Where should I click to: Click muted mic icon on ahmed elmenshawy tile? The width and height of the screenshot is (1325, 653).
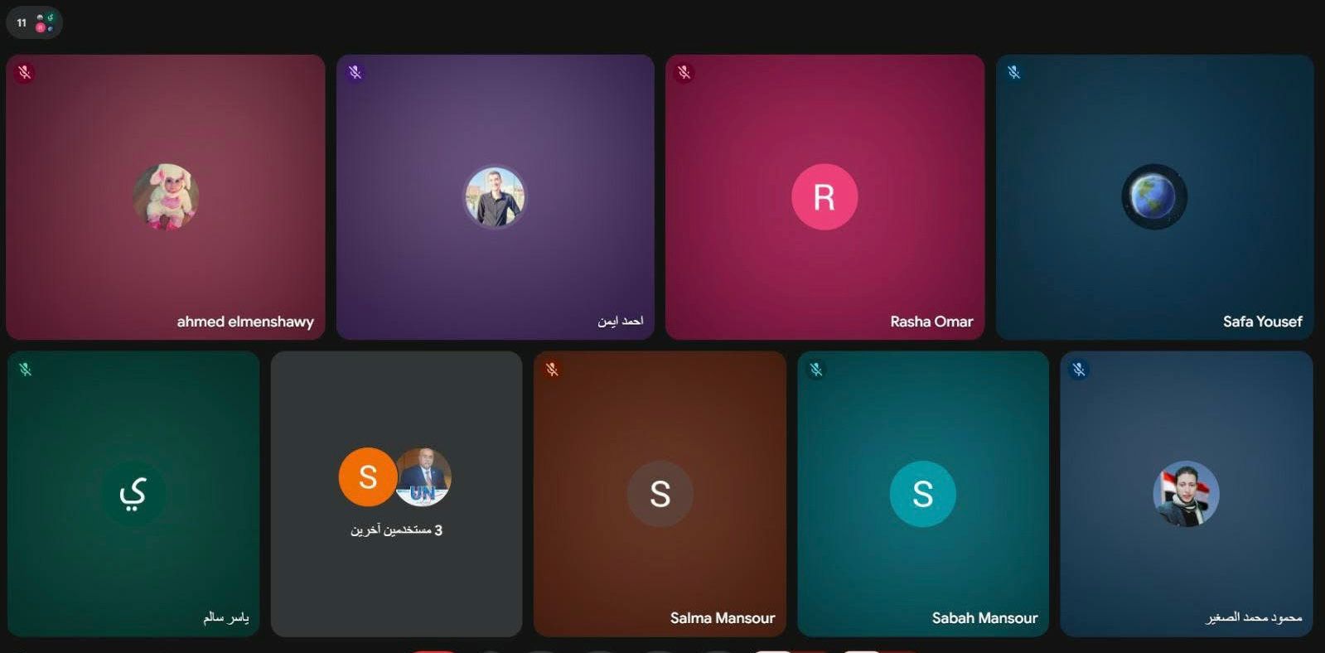click(x=25, y=73)
